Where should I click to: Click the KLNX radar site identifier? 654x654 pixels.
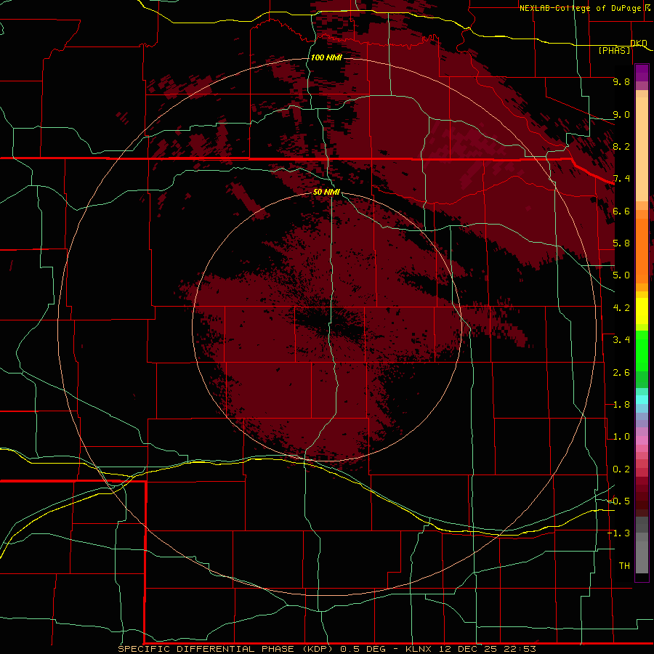tap(419, 649)
